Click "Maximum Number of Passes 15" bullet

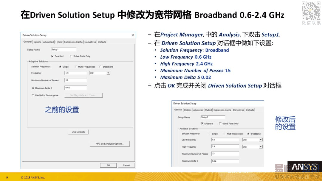[195, 71]
